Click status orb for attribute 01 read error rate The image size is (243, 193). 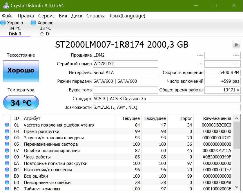pyautogui.click(x=7, y=125)
